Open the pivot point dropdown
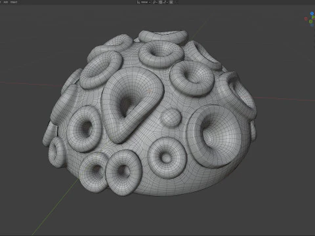Image resolution: width=315 pixels, height=236 pixels. [155, 2]
